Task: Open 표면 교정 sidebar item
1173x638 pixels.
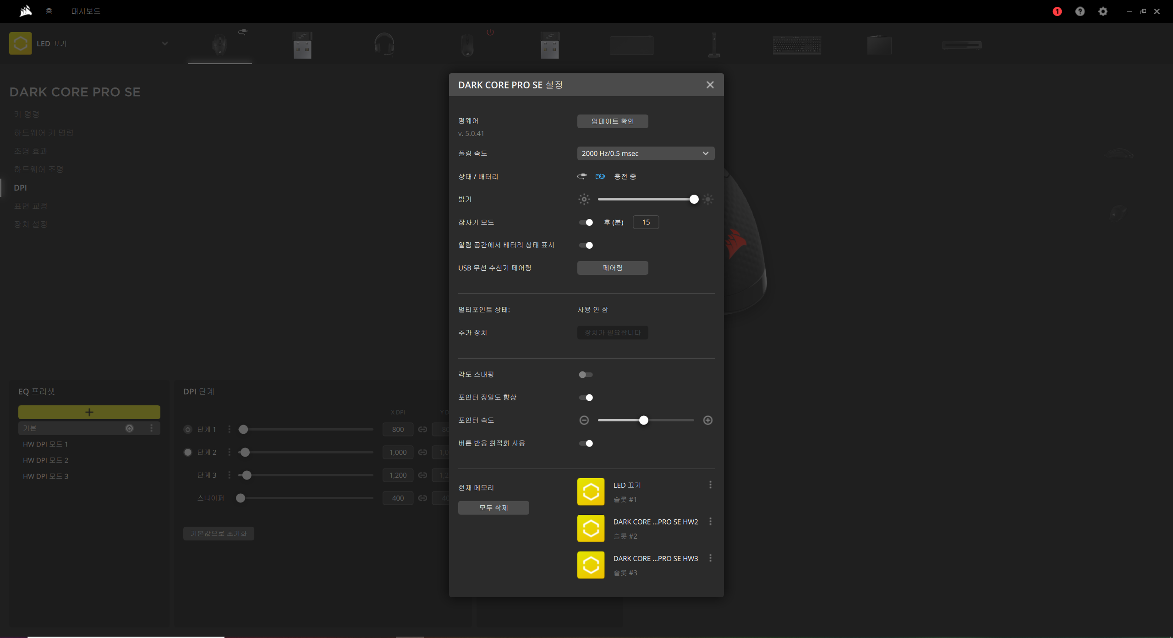Action: [31, 206]
